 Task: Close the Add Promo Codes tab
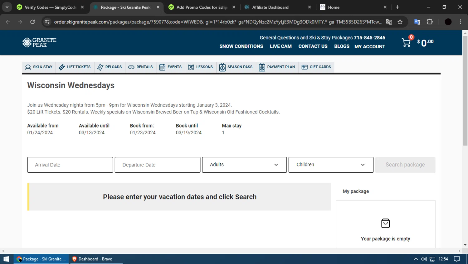pyautogui.click(x=234, y=7)
